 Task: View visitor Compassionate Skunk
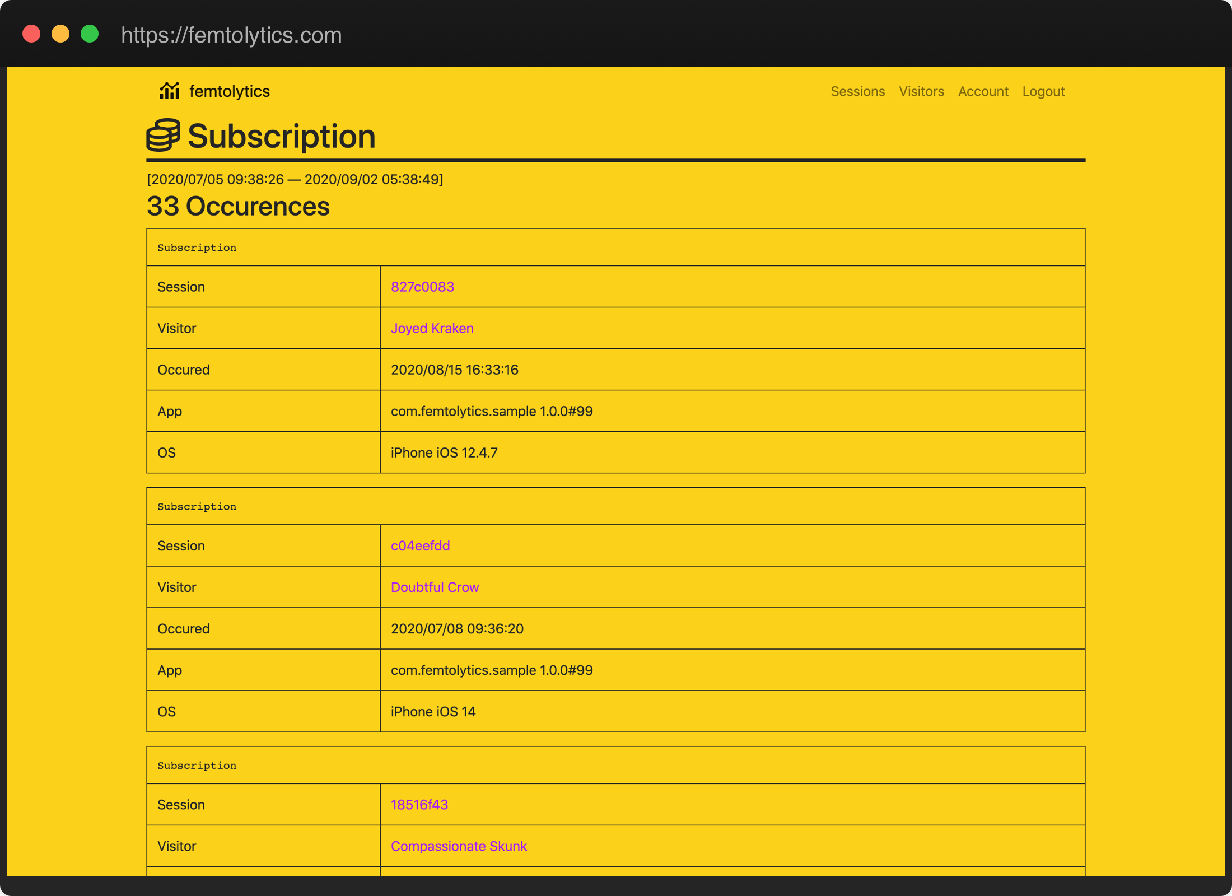click(459, 846)
